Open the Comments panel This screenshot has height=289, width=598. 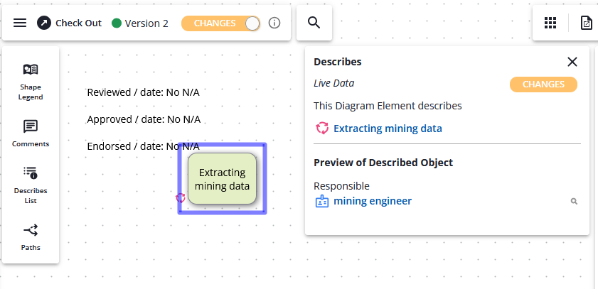click(31, 133)
